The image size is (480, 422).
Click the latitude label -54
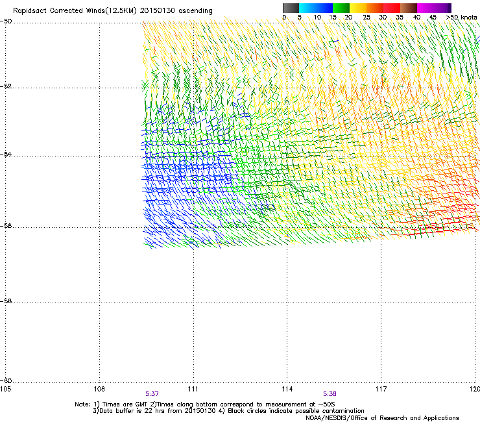(6, 155)
